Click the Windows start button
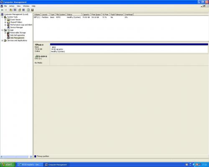Viewport: 209px width, 167px height. pos(8,164)
